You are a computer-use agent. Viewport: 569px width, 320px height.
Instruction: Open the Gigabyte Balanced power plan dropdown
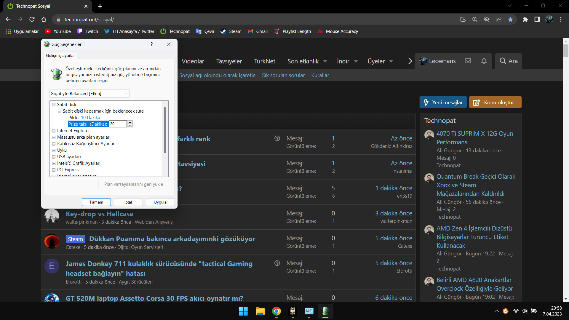89,94
